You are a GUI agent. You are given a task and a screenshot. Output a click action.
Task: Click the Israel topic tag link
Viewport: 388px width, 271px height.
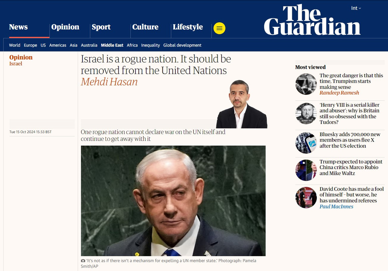[16, 64]
